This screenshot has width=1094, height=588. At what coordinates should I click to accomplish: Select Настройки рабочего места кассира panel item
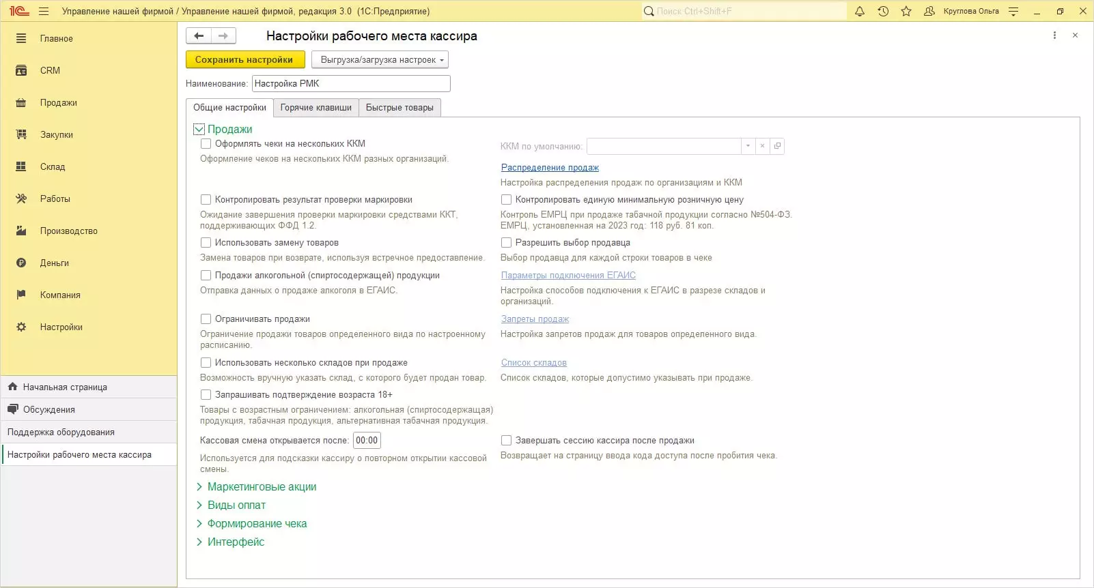coord(89,454)
